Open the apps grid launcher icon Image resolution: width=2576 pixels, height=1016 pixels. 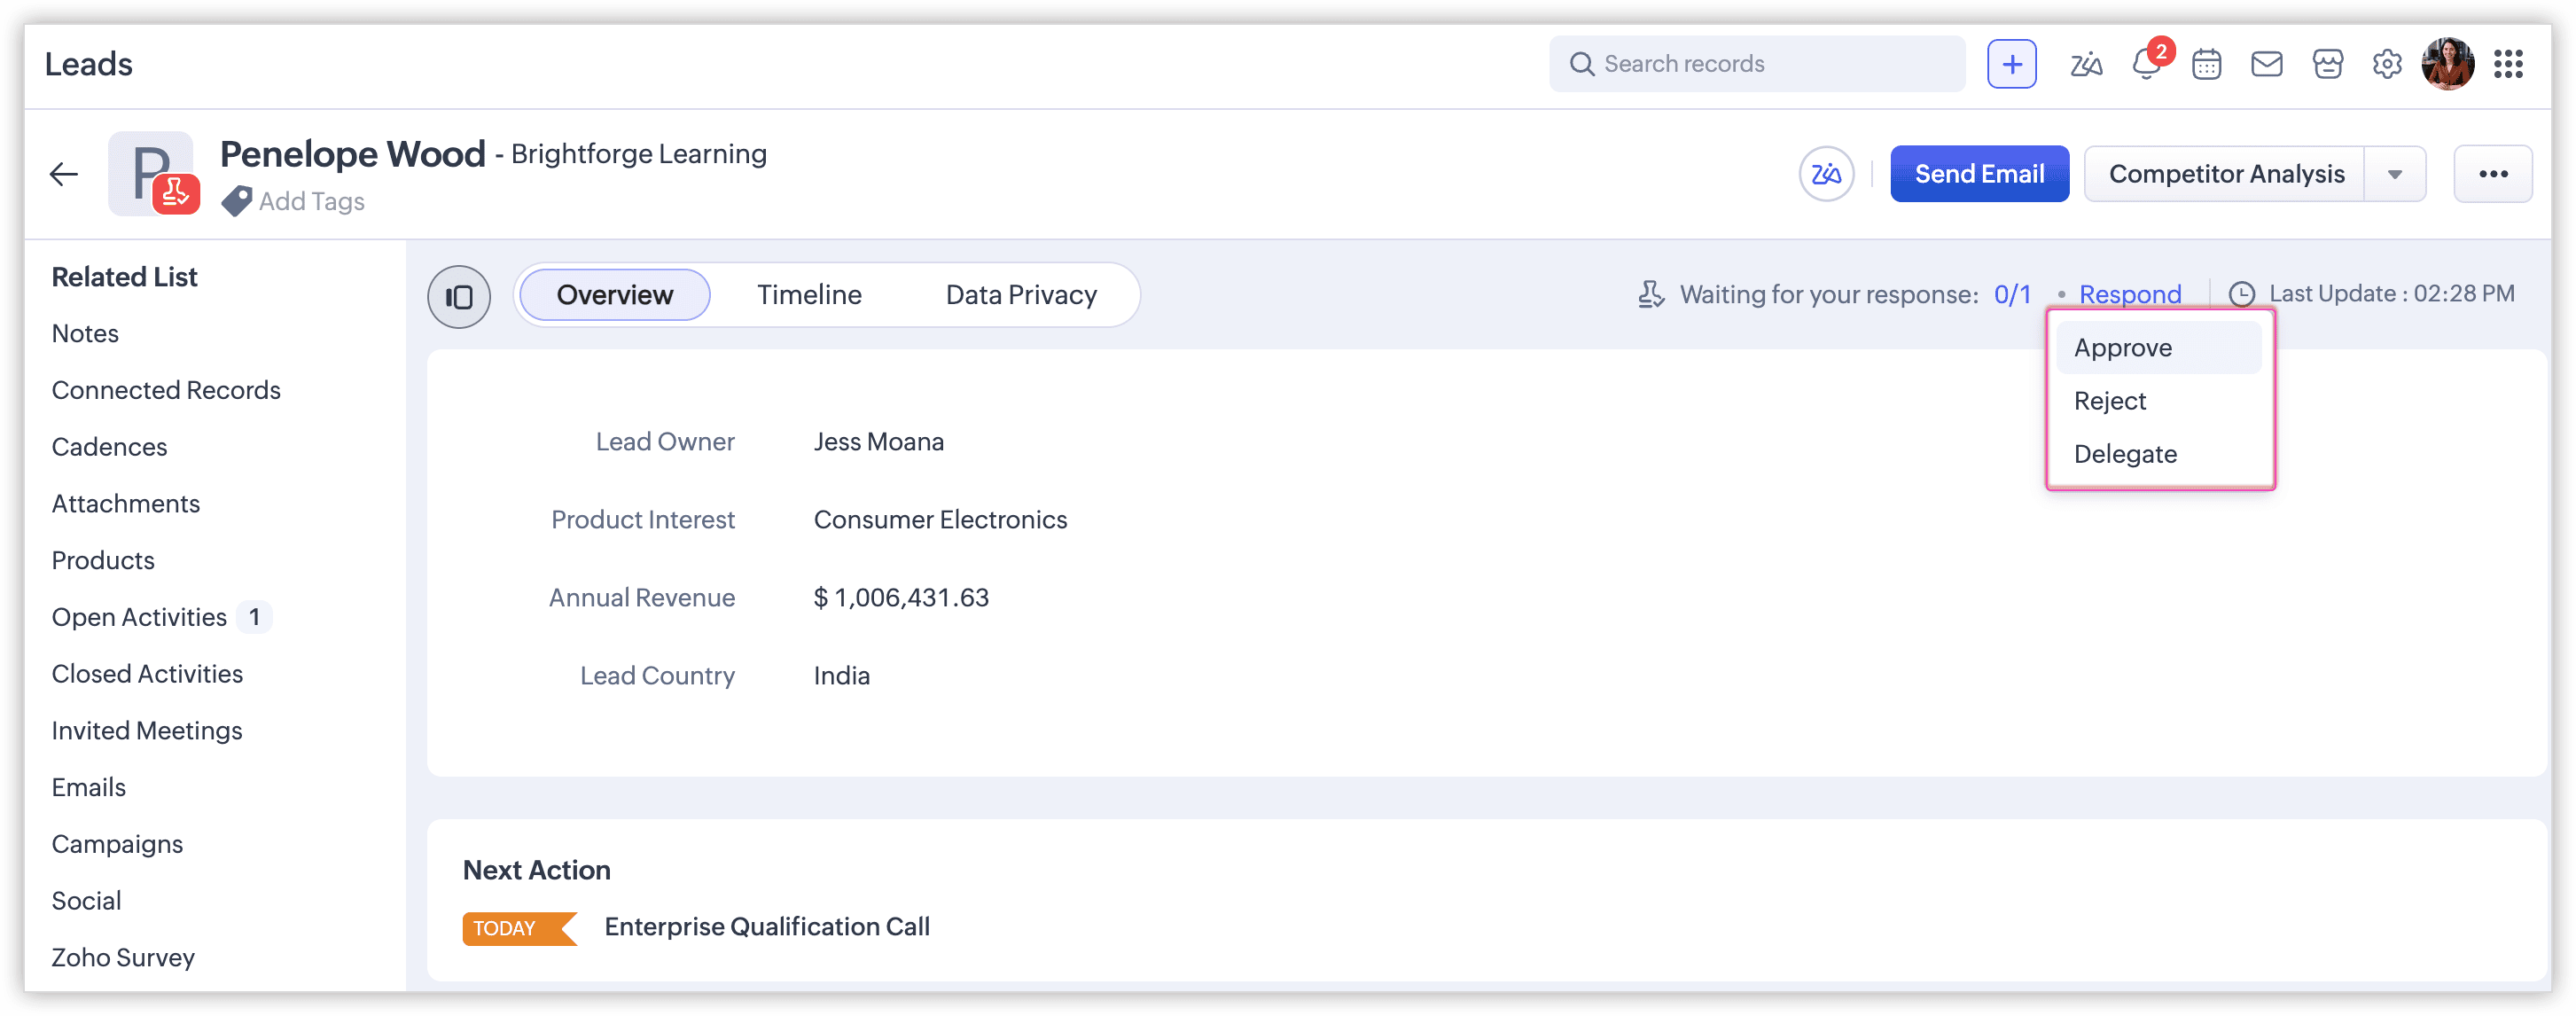(2508, 64)
